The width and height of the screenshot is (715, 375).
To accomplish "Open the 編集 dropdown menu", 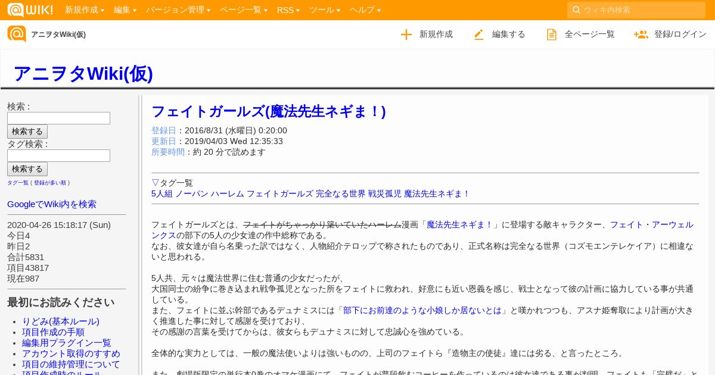I will [x=125, y=10].
